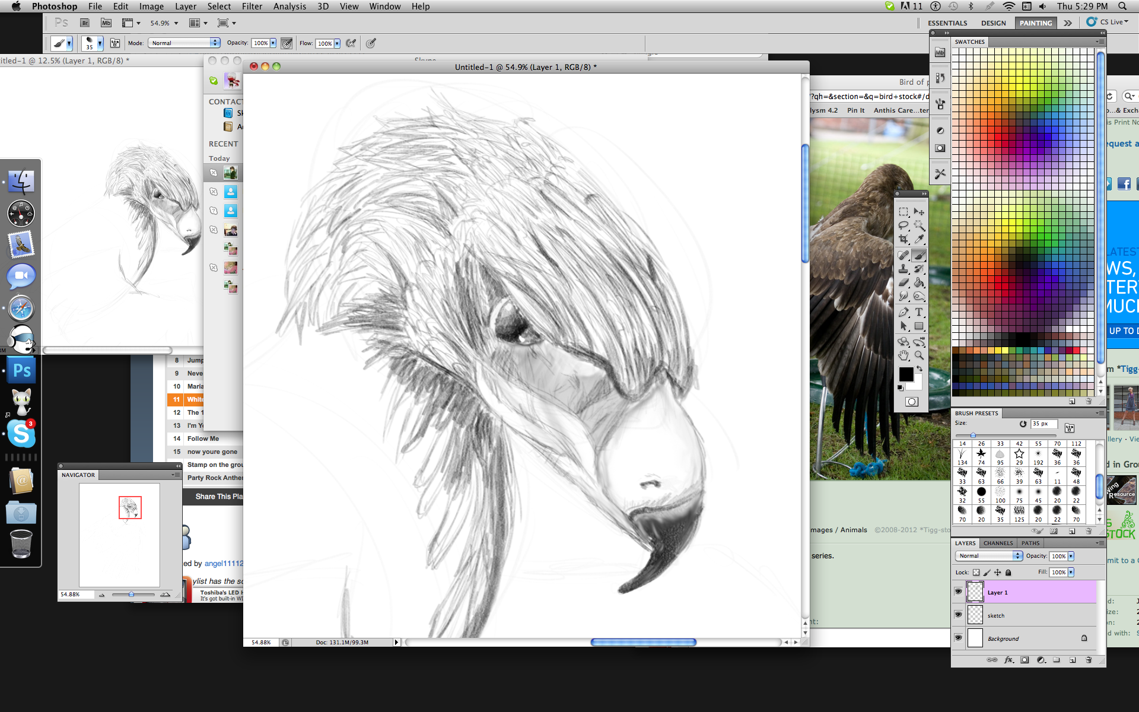Click the Navigator zoom slider handle

(x=131, y=594)
